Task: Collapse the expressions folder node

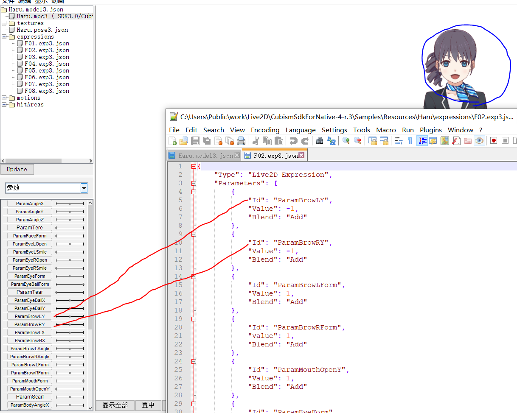Action: coord(4,37)
